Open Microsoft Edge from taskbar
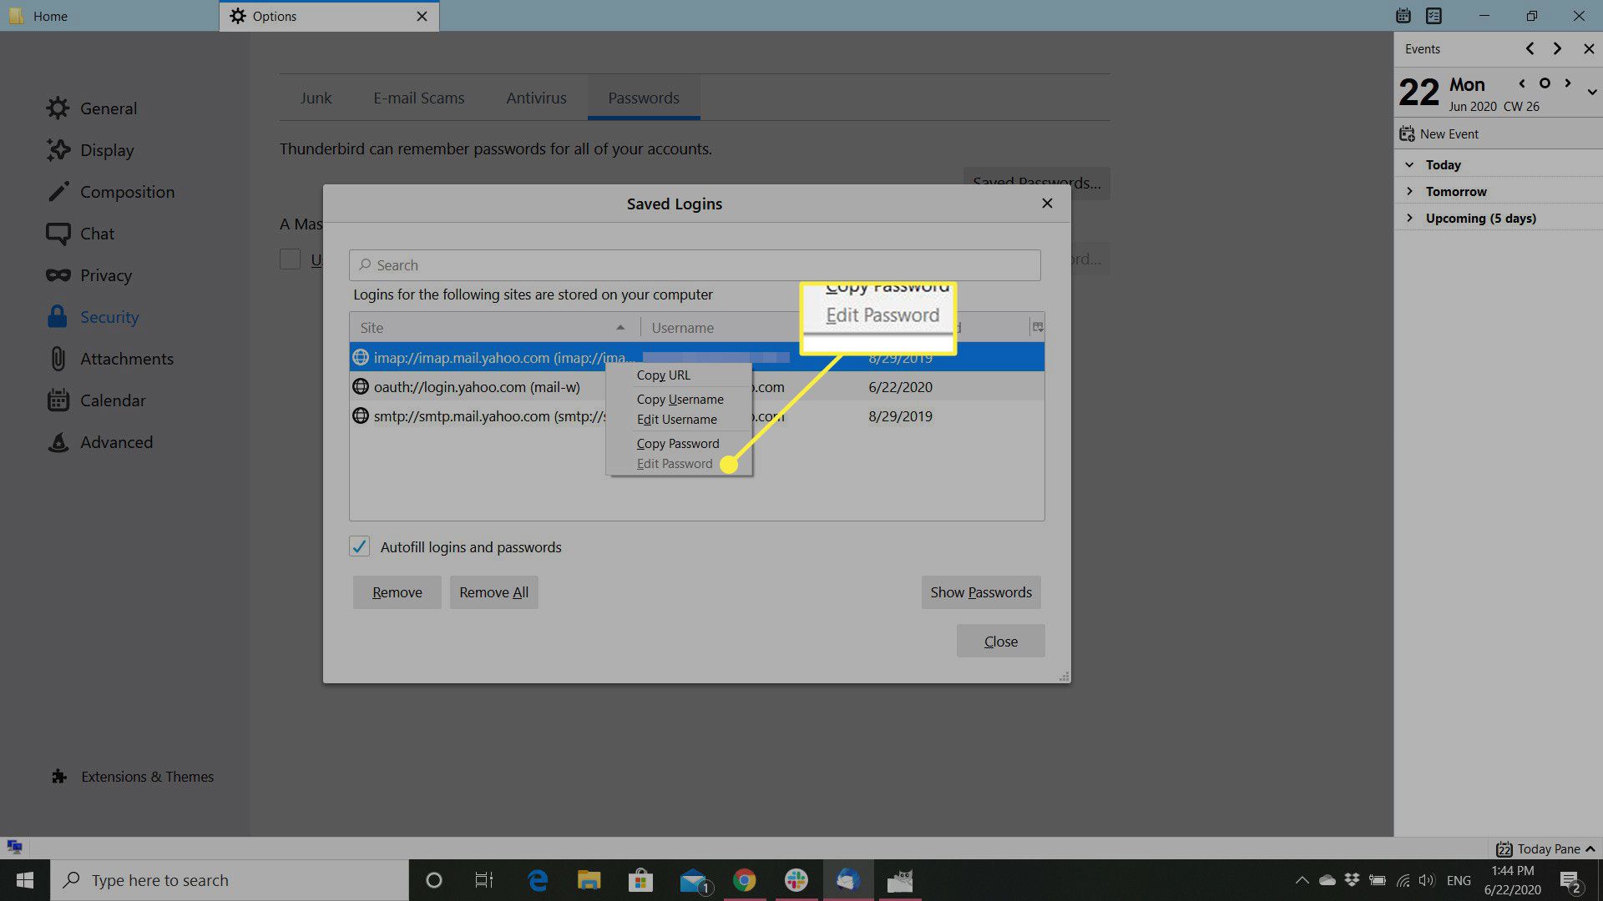The width and height of the screenshot is (1603, 901). tap(538, 880)
